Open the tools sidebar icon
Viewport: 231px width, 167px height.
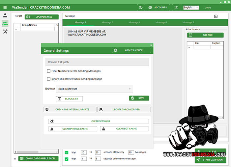(5, 32)
